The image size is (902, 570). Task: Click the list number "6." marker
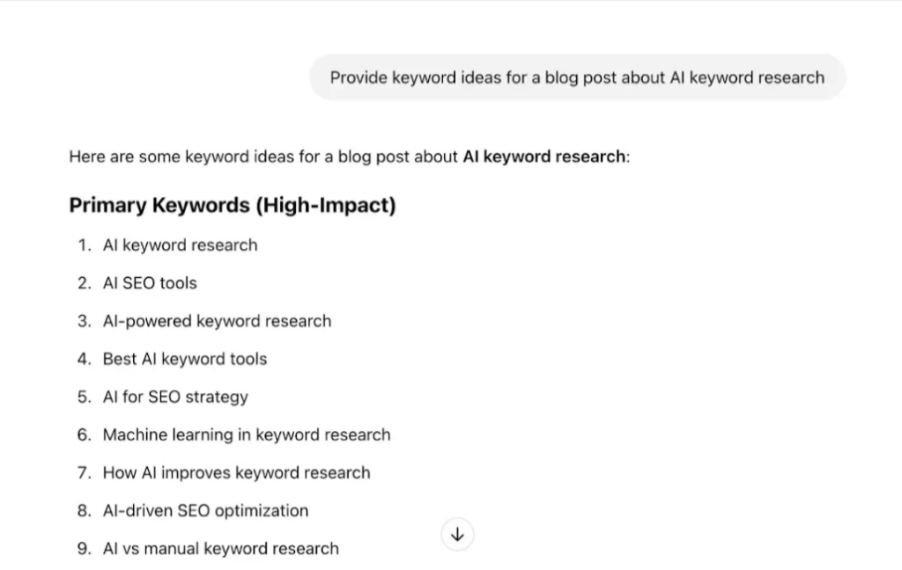pos(84,435)
